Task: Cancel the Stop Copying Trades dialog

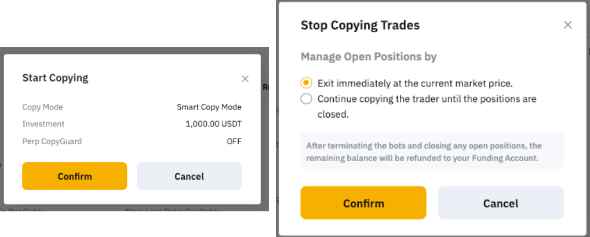Action: pos(501,203)
